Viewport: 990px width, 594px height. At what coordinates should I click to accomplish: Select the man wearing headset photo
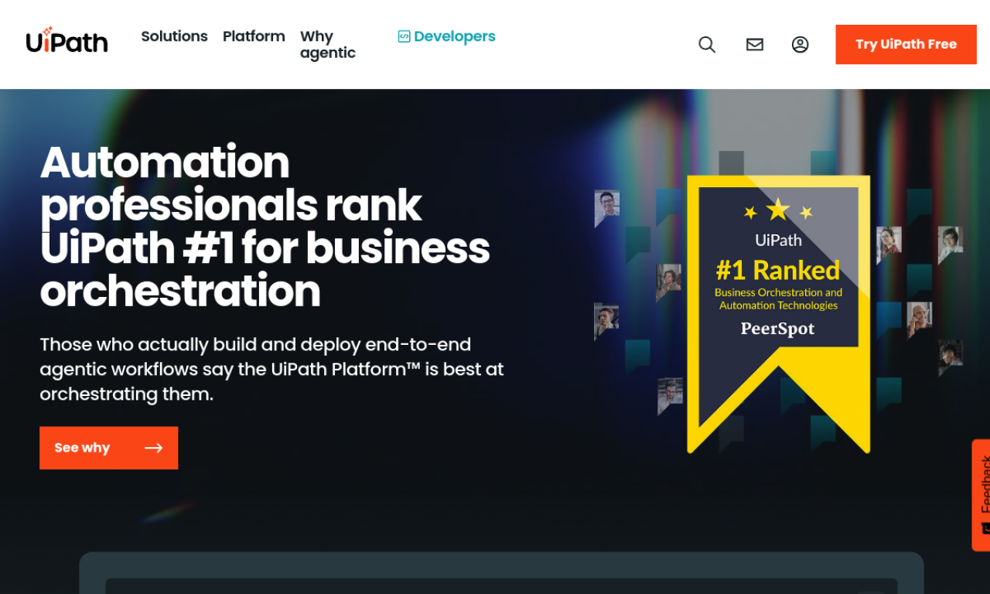606,319
